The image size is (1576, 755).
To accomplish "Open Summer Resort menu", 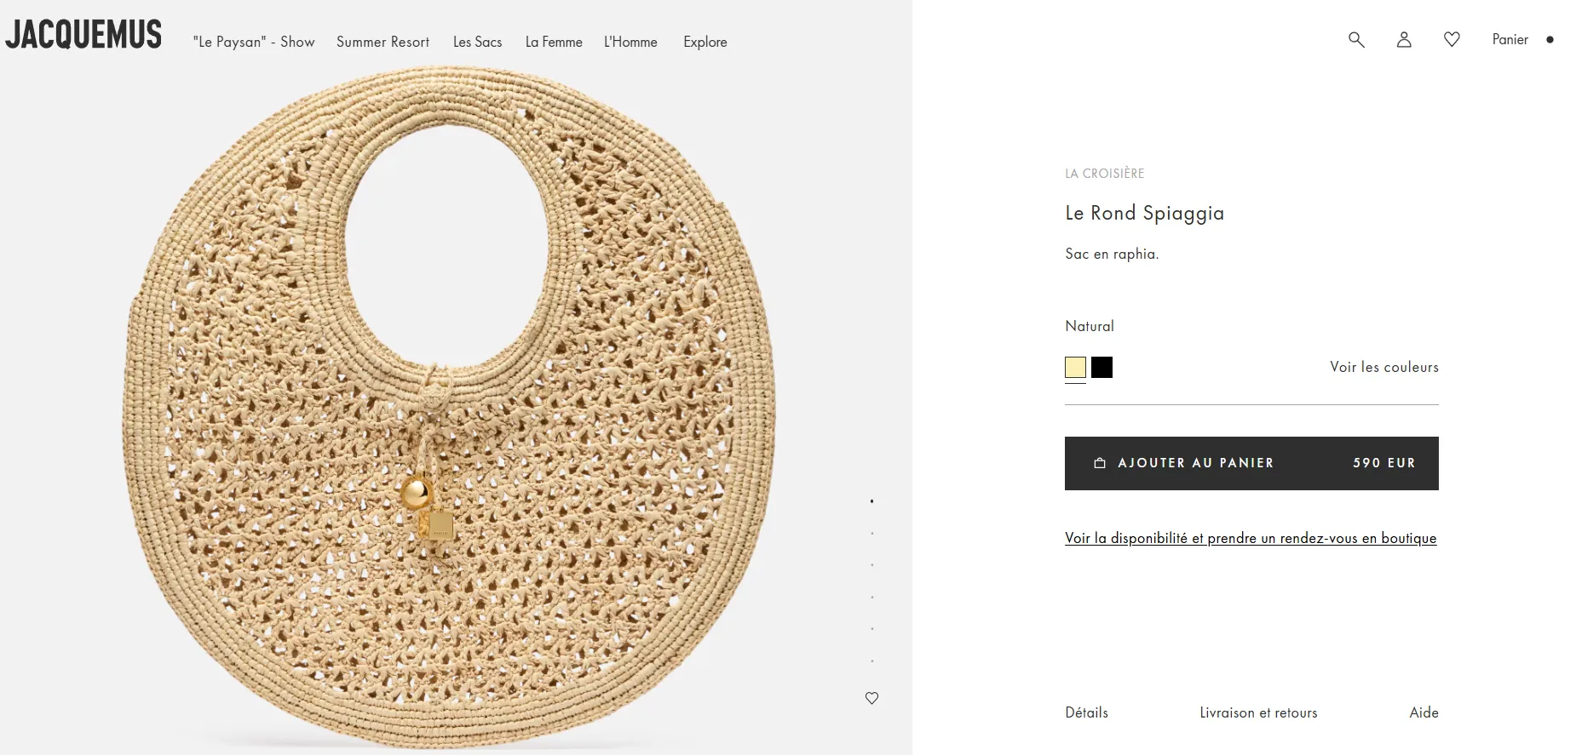I will coord(382,42).
